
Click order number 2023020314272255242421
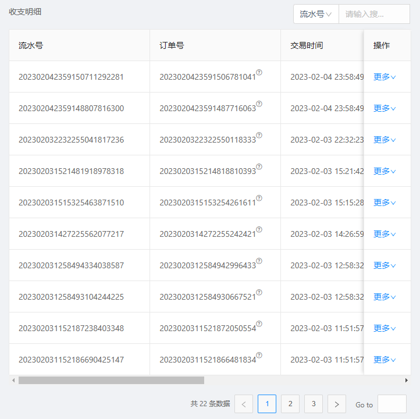tap(208, 234)
